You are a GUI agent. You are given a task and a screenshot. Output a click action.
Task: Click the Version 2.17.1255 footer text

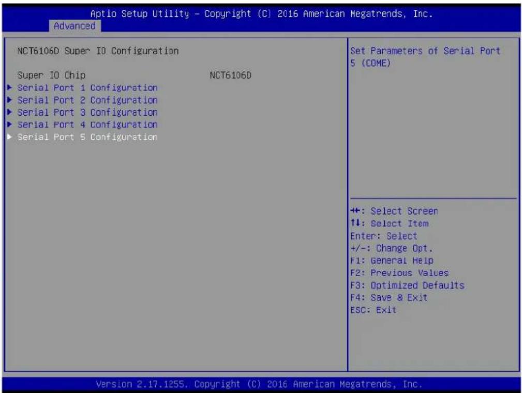[x=259, y=384]
